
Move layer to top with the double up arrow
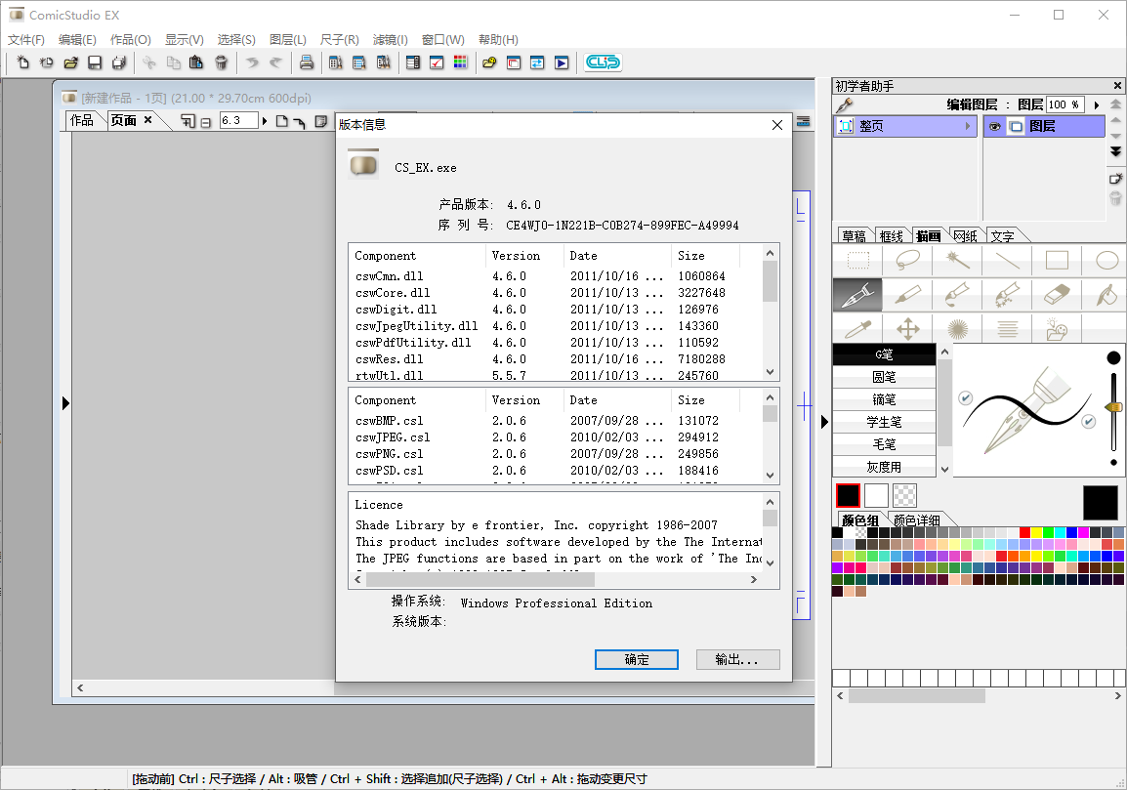pyautogui.click(x=1115, y=104)
